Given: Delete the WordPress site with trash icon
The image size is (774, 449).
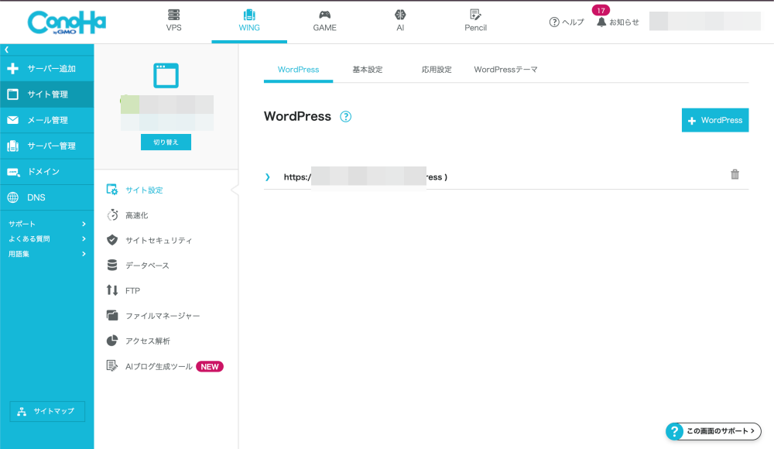Looking at the screenshot, I should tap(735, 175).
